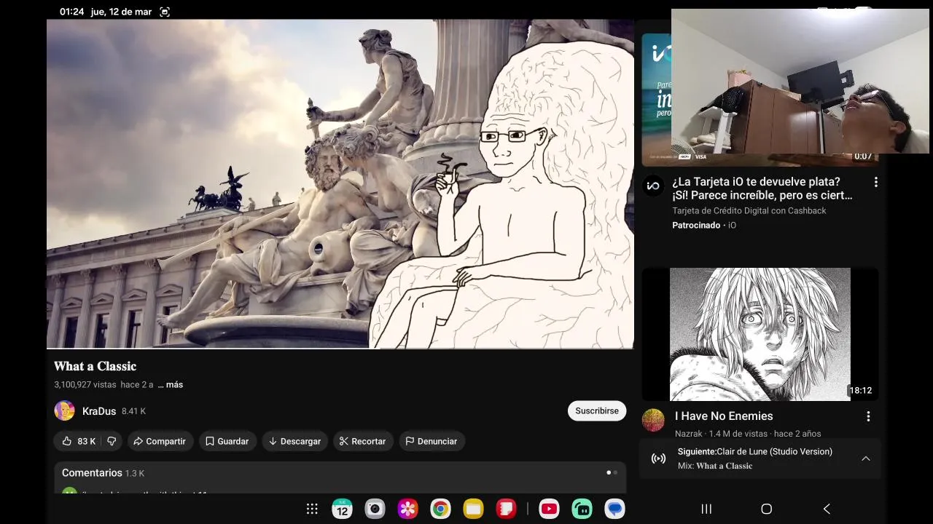Share the video via Compartir

click(159, 441)
